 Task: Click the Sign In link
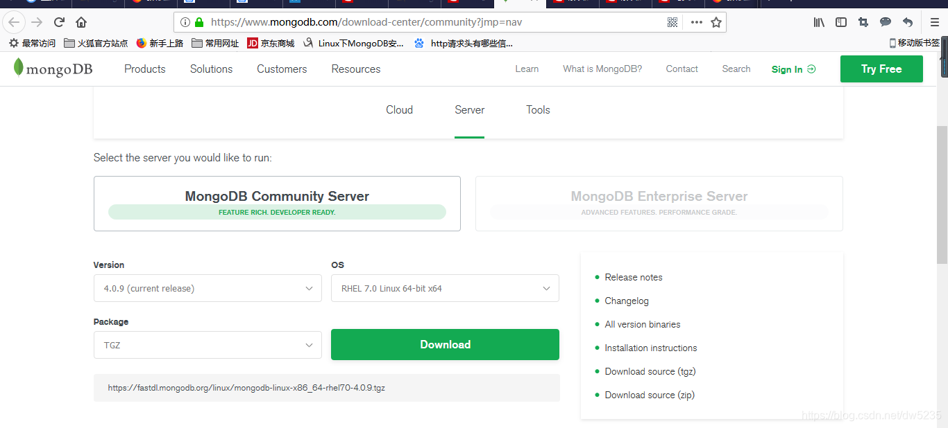point(793,69)
